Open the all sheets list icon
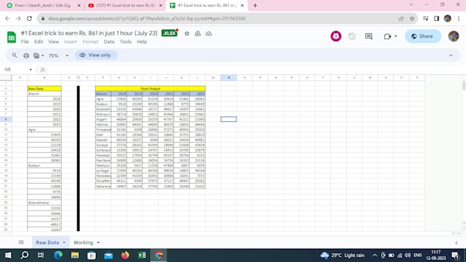 [x=21, y=242]
